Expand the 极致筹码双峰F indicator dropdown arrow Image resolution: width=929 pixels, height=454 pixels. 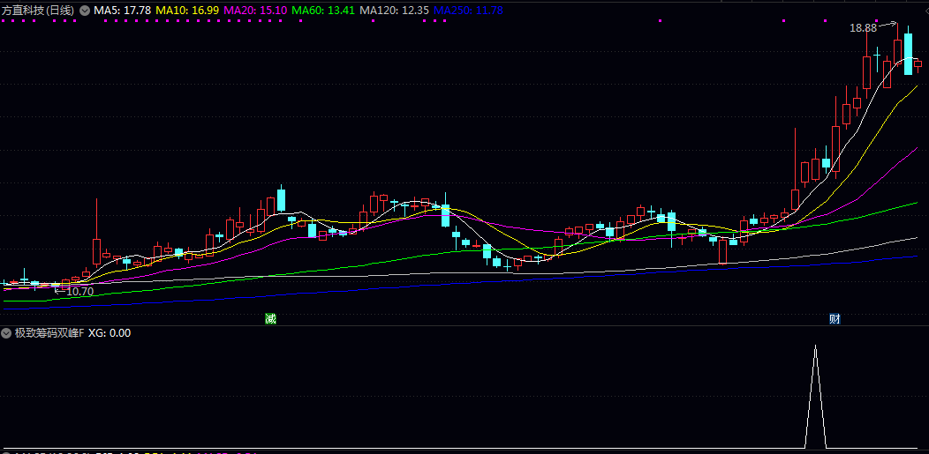[6, 333]
